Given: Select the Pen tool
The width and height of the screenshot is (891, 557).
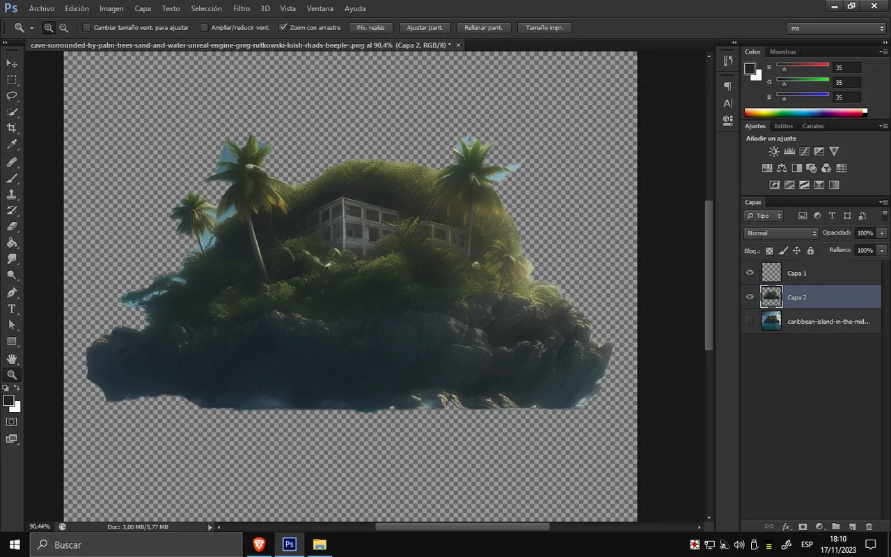Looking at the screenshot, I should 12,292.
